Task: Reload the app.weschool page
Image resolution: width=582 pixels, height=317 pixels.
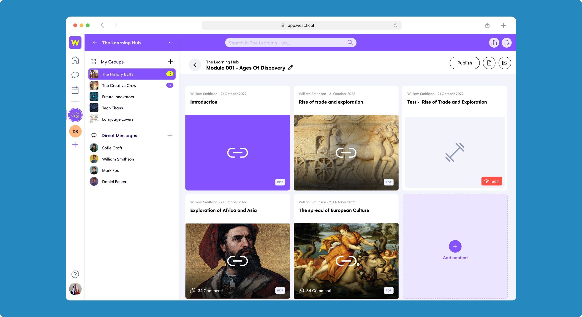Action: [x=395, y=25]
